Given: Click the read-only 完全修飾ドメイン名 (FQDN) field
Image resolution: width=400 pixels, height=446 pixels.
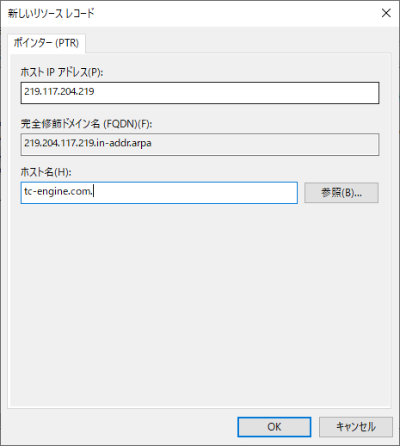Looking at the screenshot, I should point(200,145).
